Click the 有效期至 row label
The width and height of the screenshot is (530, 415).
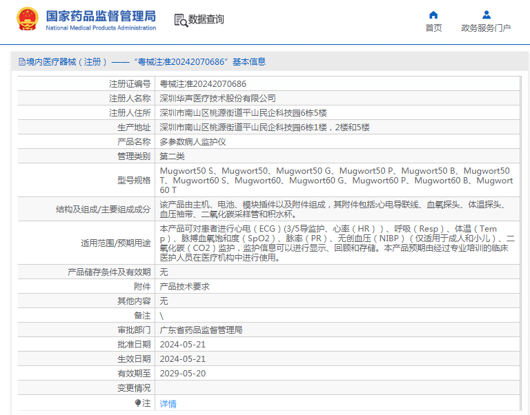[x=134, y=374]
